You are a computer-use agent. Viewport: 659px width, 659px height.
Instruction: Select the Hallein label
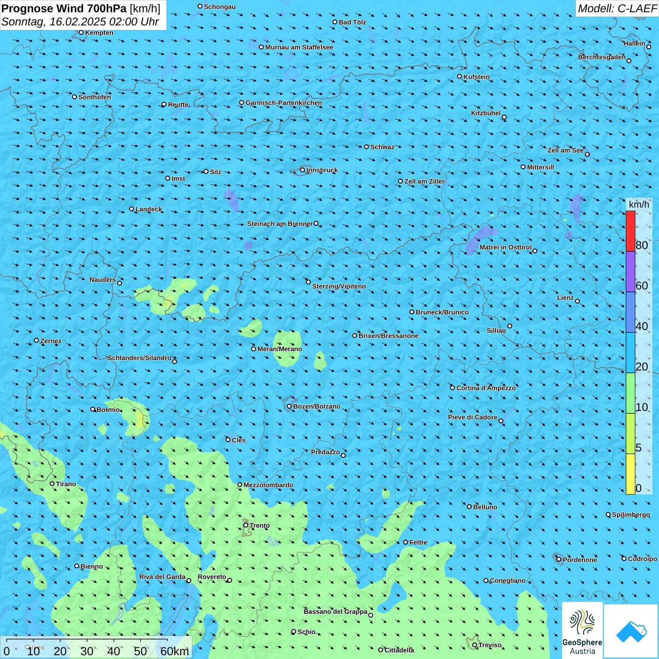click(x=635, y=43)
